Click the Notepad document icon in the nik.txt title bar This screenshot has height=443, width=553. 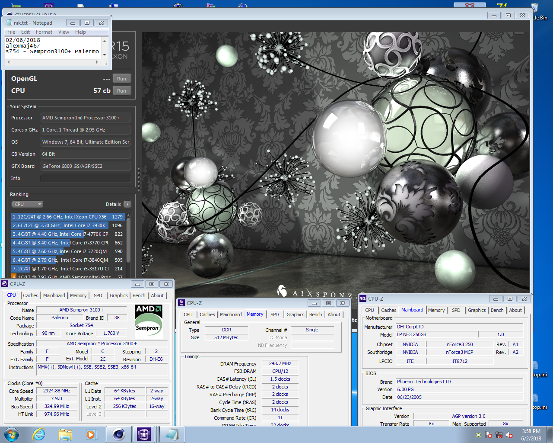pos(9,22)
